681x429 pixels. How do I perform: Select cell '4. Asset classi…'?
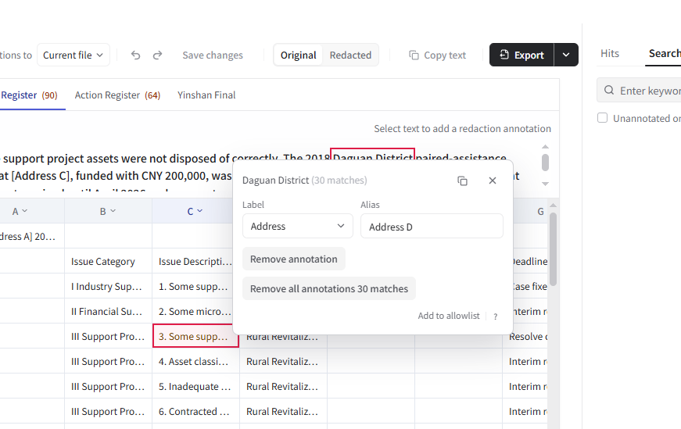click(x=195, y=361)
